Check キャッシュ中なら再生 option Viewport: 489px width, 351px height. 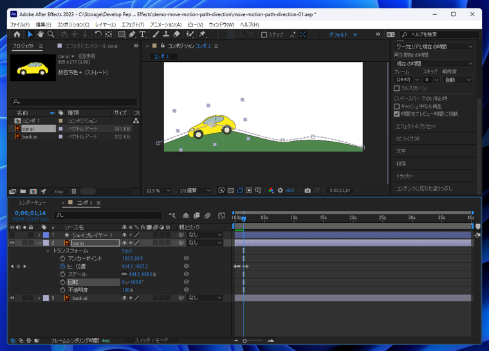pos(397,106)
